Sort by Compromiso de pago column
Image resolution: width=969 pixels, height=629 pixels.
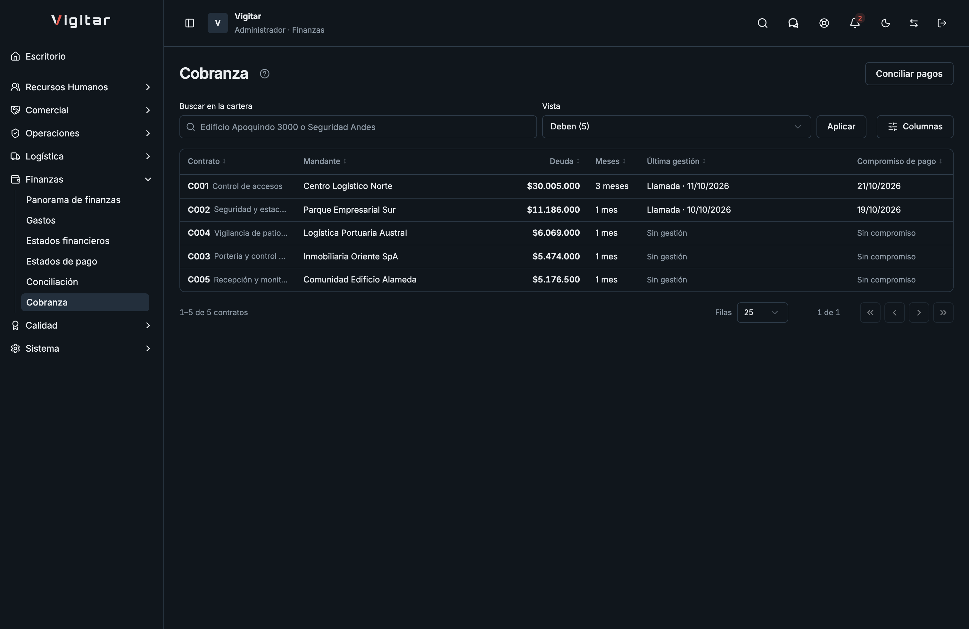click(x=900, y=161)
